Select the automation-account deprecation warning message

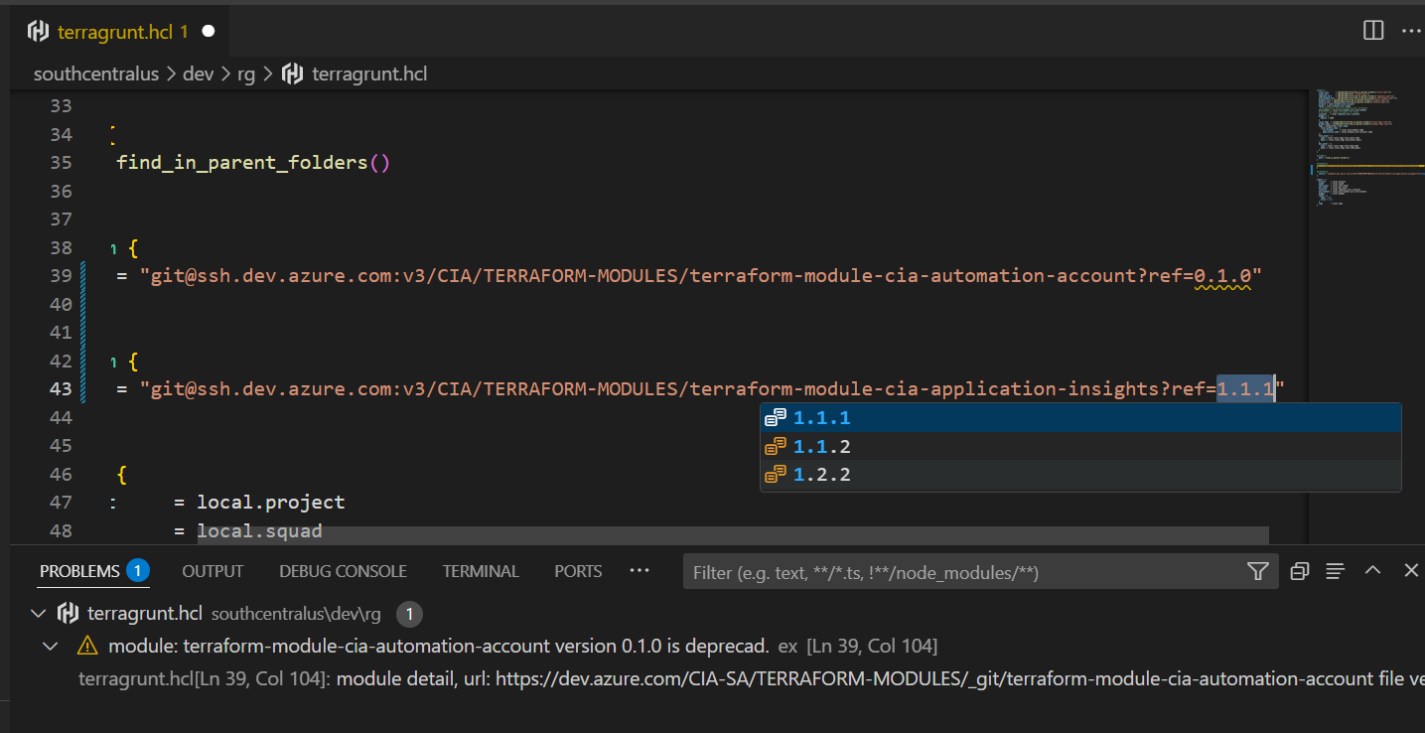(x=439, y=647)
